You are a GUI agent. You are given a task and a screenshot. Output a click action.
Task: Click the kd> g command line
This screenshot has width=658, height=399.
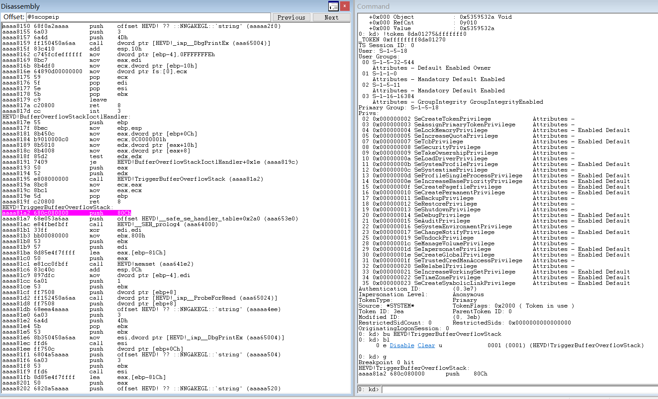(372, 357)
